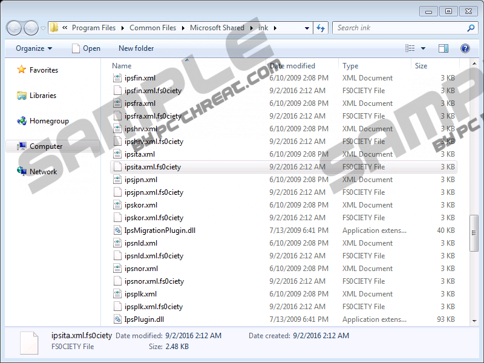484x363 pixels.
Task: Select Favorites in navigation pane
Action: pos(44,70)
